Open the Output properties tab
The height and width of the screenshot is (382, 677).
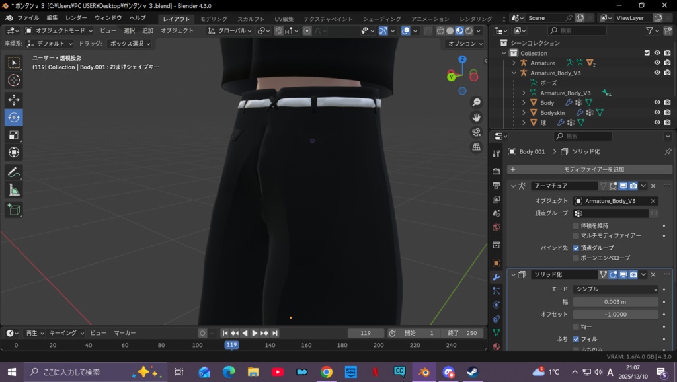(x=496, y=185)
